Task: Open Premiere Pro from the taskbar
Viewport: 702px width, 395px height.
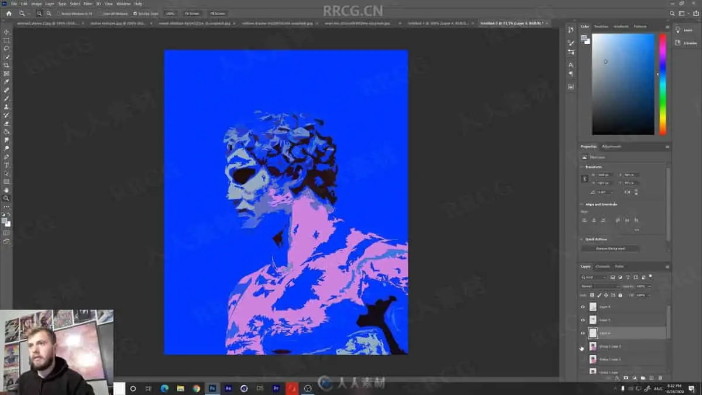Action: (x=276, y=388)
